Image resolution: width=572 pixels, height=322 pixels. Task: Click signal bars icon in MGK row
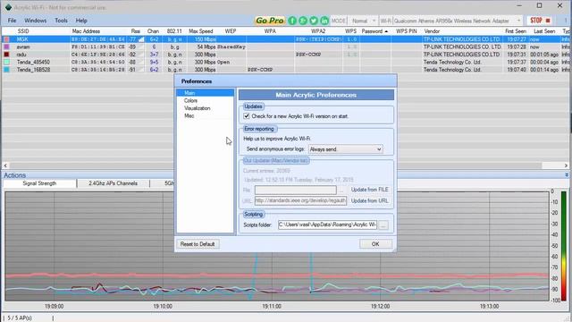tap(141, 39)
